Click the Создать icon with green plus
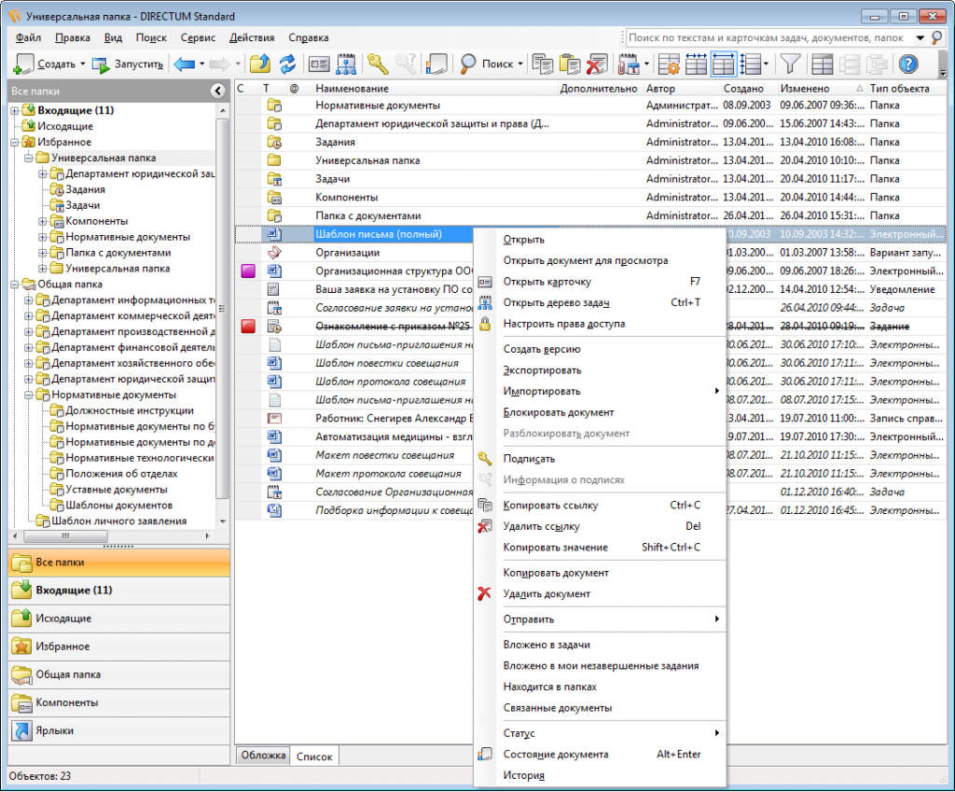Viewport: 955px width, 792px height. 23,64
